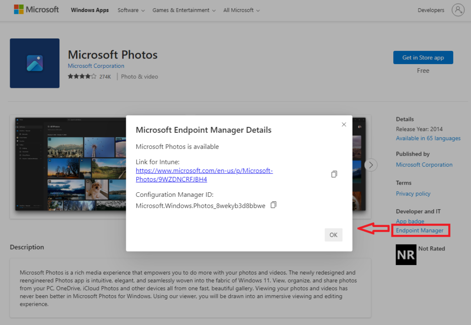471x325 pixels.
Task: Click the Microsoft logo in header
Action: coord(37,10)
